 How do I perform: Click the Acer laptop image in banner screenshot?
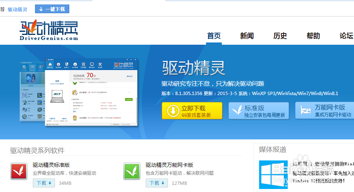click(57, 96)
